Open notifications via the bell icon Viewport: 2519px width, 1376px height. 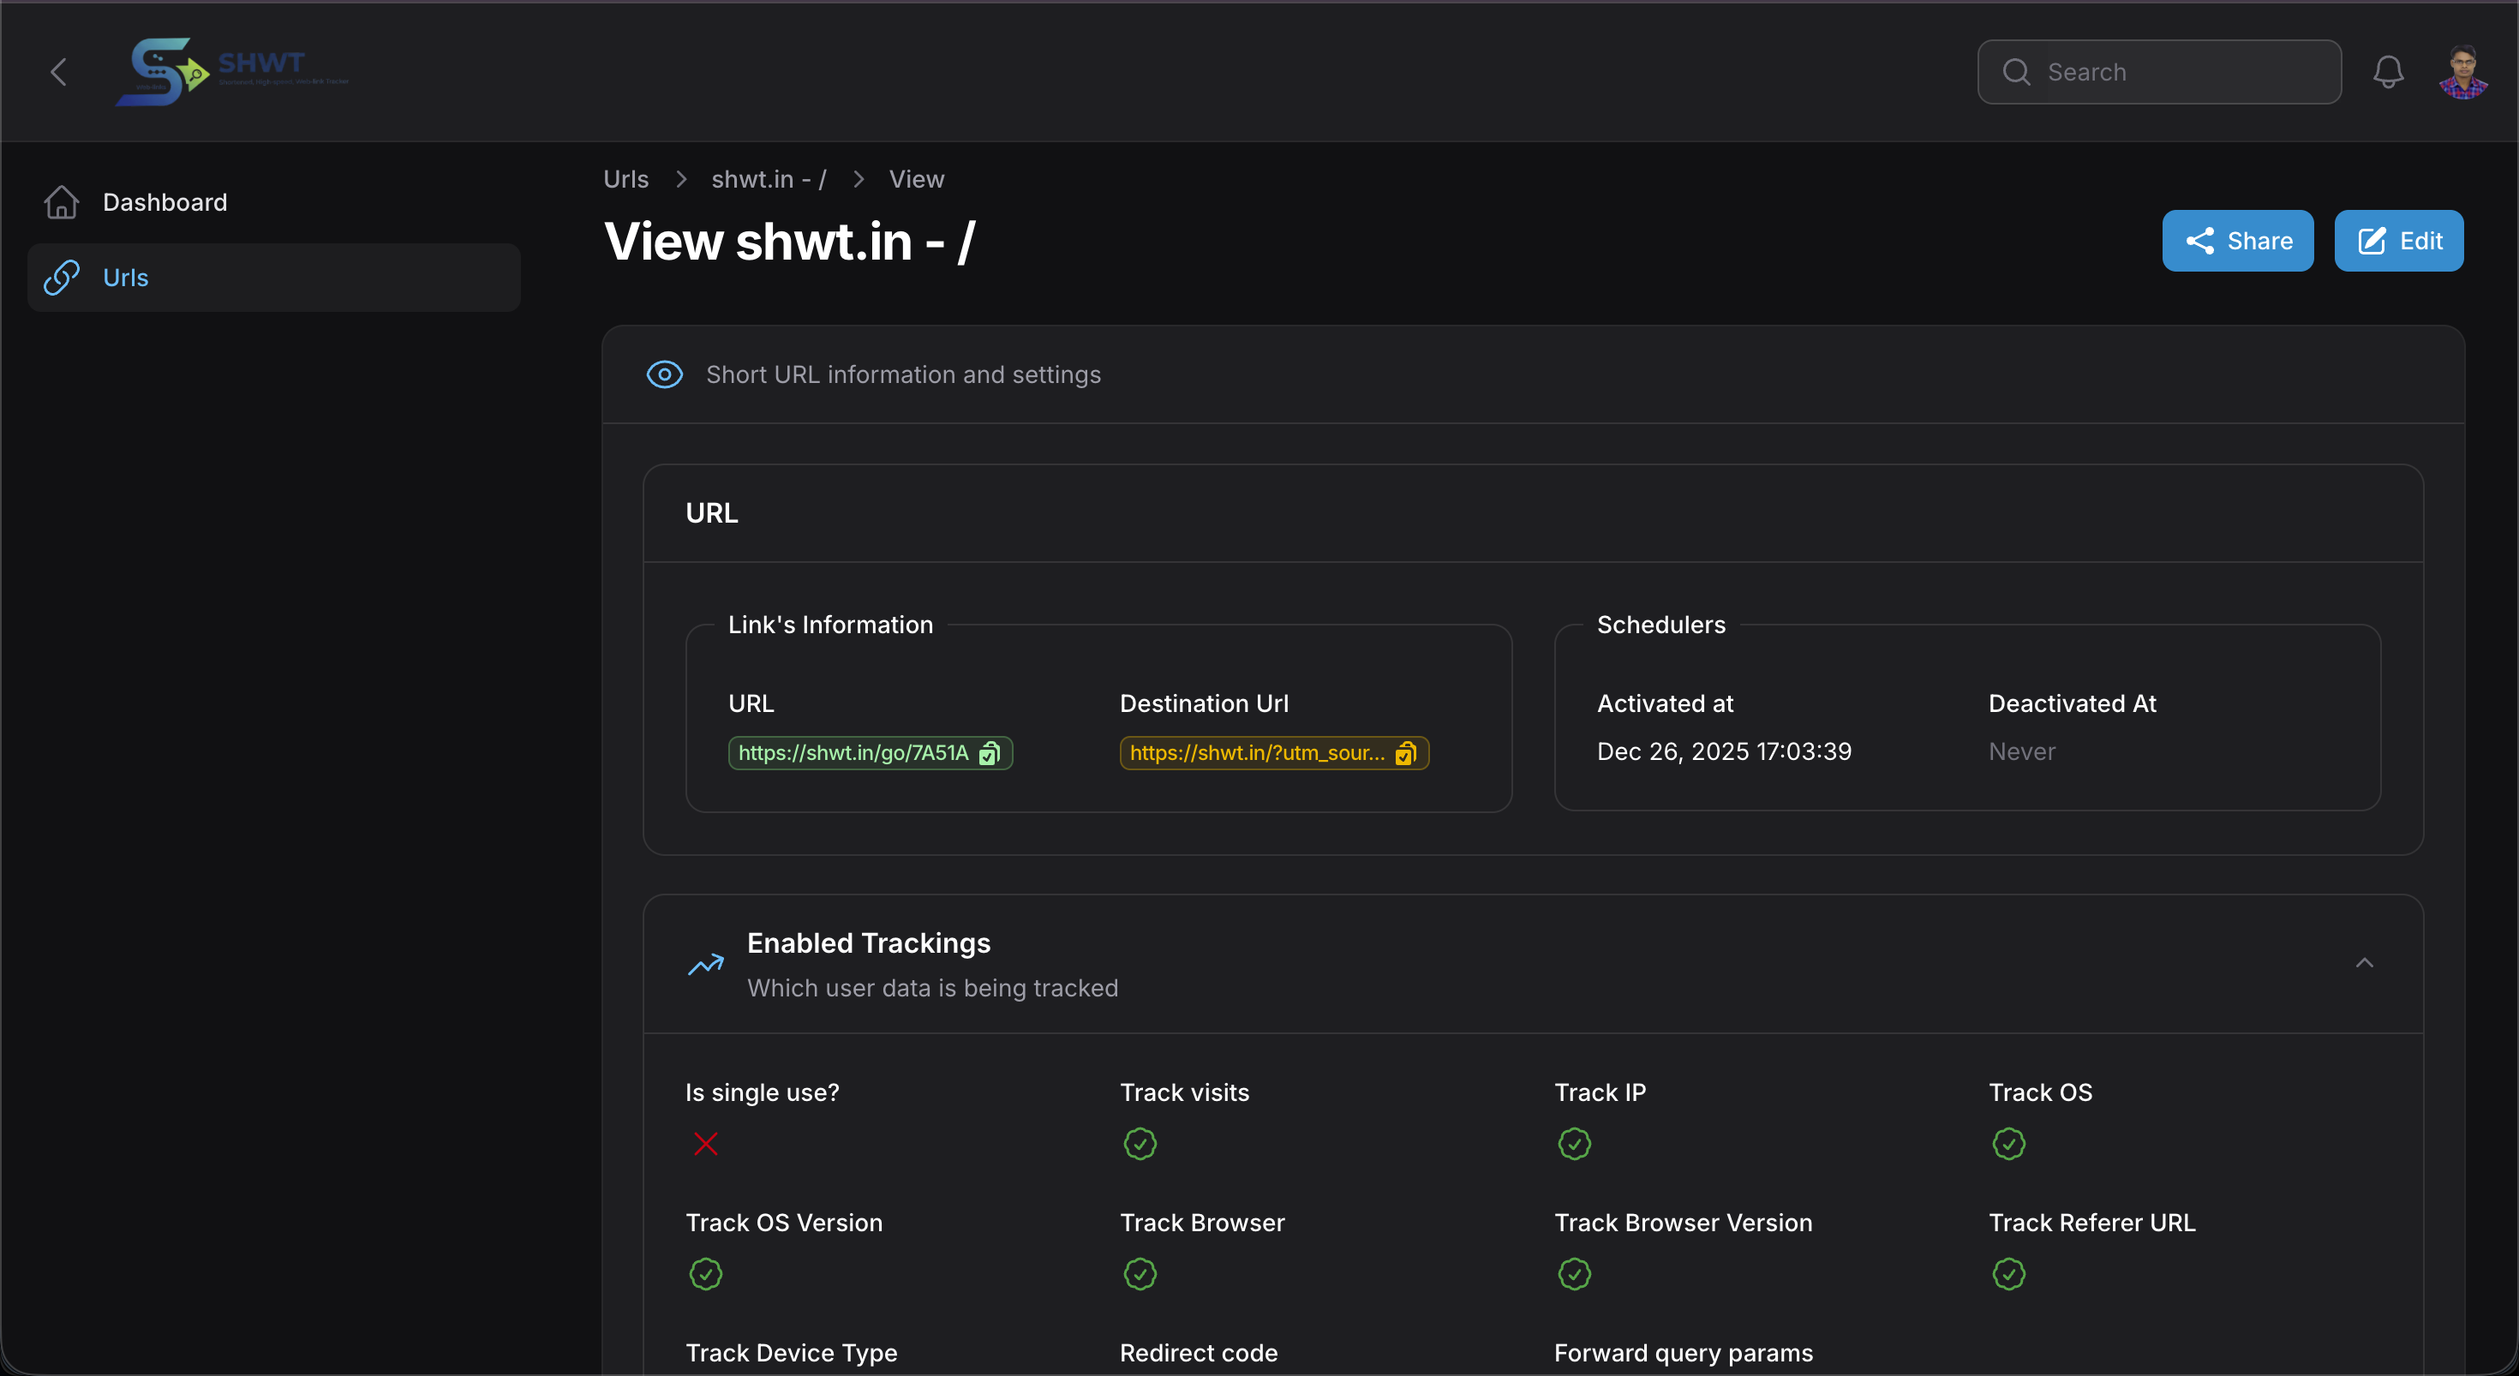(x=2388, y=71)
